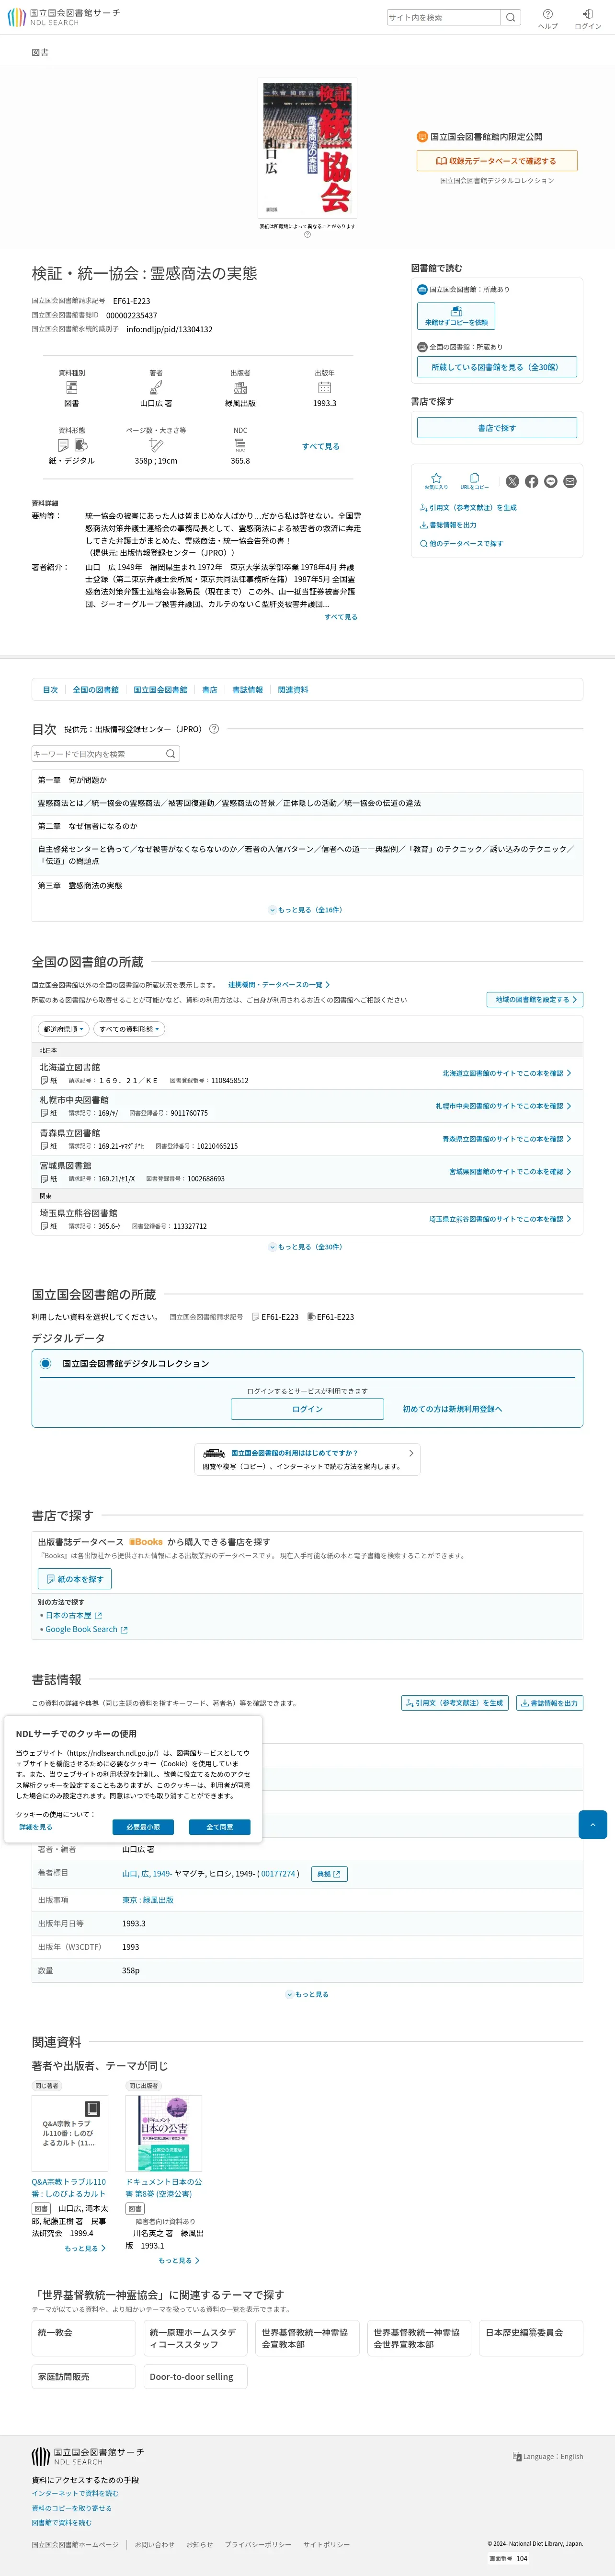Open 北海道立図書館のサイトでこの本を確認 link
615x2576 pixels.
[507, 1073]
